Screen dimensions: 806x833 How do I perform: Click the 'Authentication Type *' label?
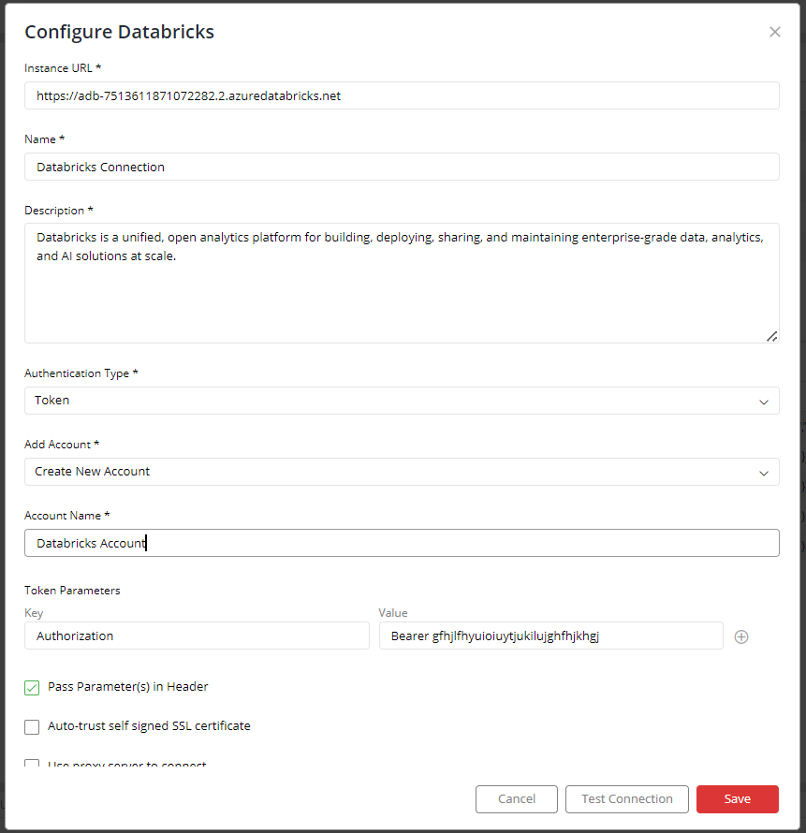point(81,373)
